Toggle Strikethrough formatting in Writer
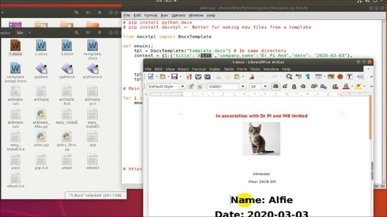The width and height of the screenshot is (387, 217). click(303, 86)
